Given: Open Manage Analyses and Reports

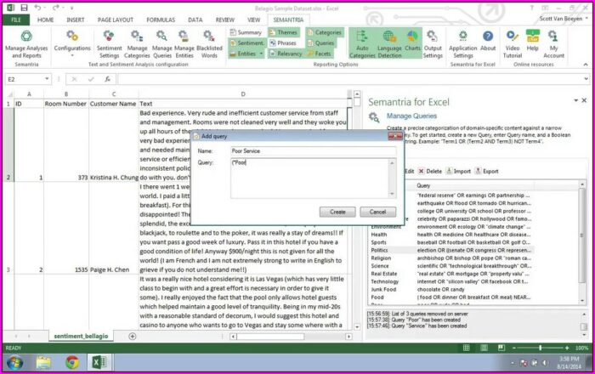Looking at the screenshot, I should [26, 45].
